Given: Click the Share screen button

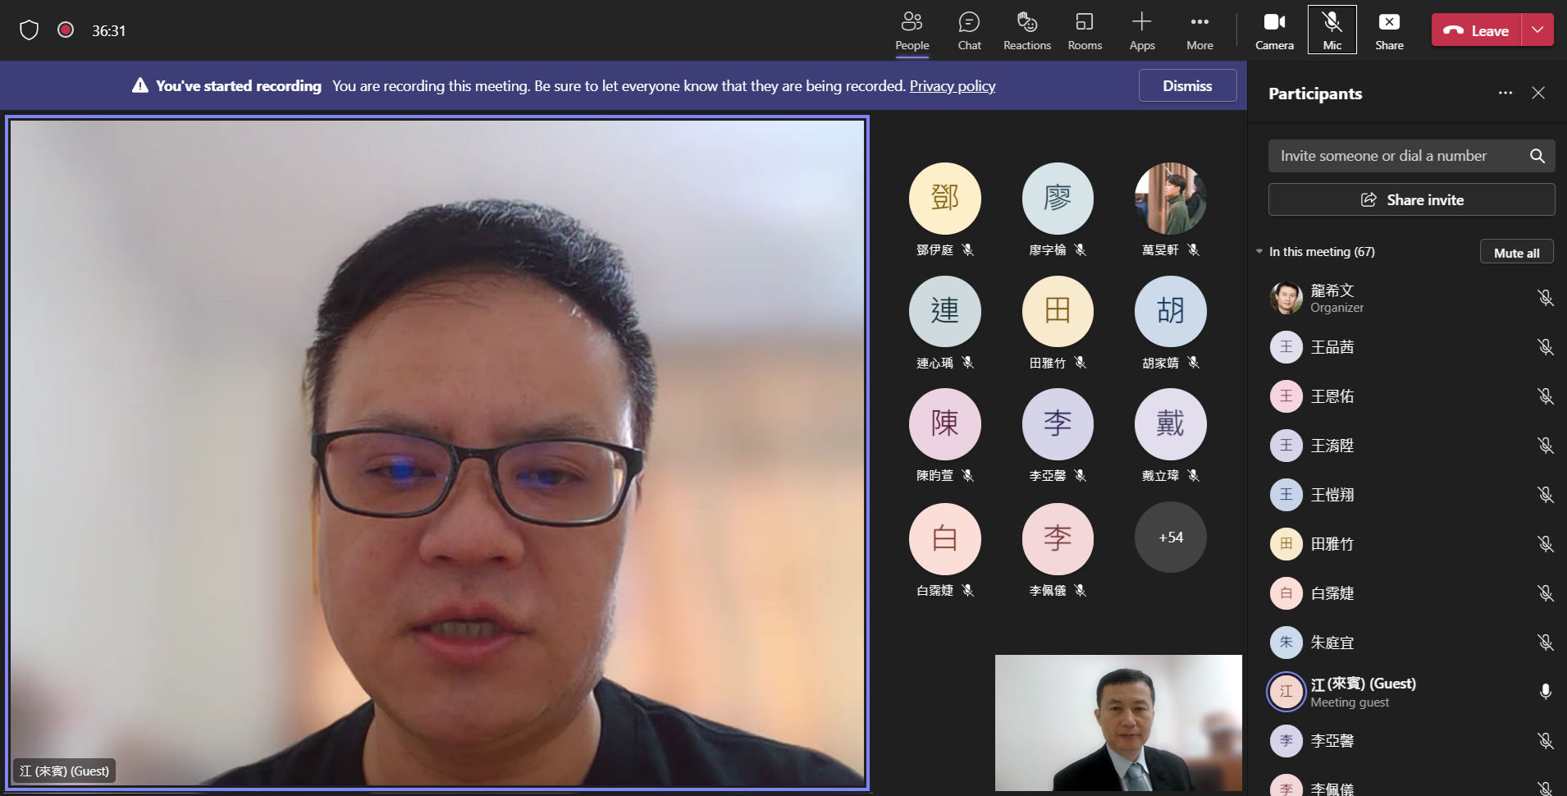Looking at the screenshot, I should [1389, 31].
